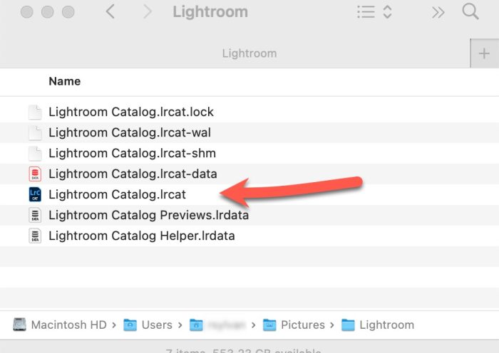Select Lightroom Catalog.lrcat-wal file

[129, 132]
